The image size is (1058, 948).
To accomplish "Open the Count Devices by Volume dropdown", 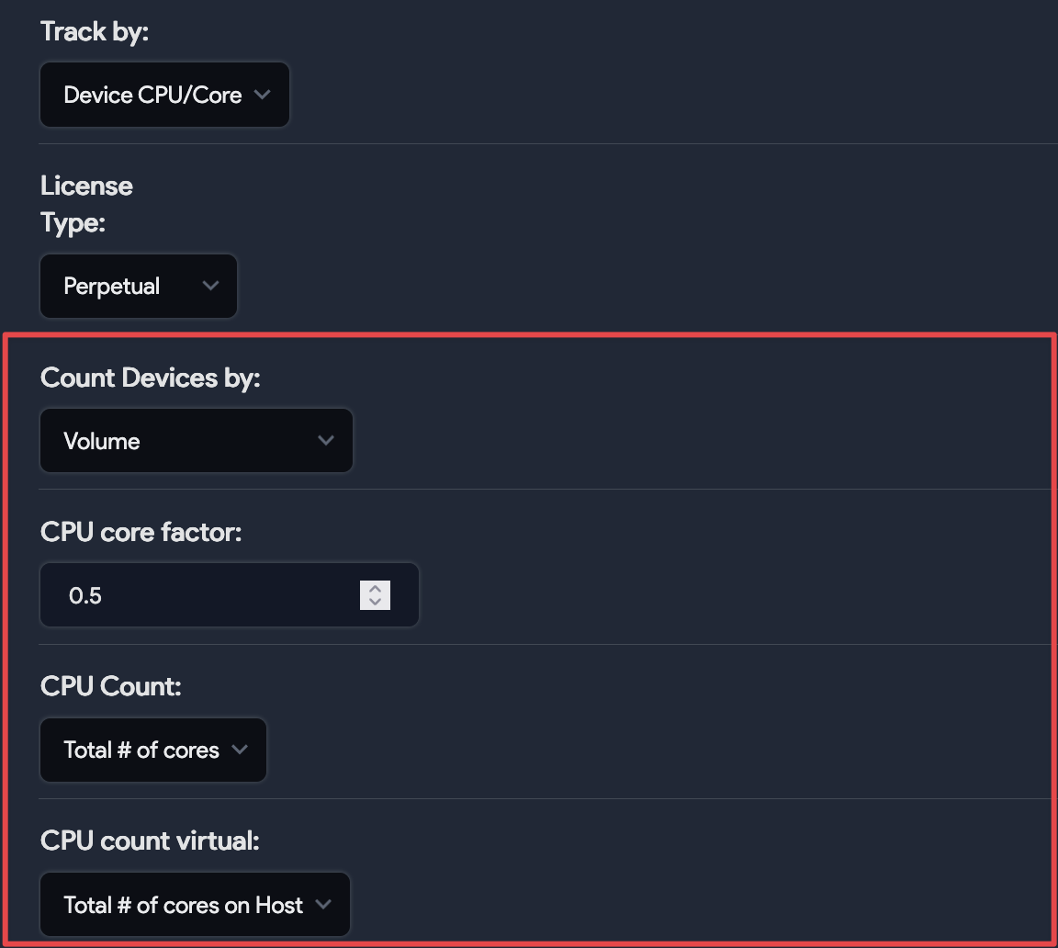I will [x=196, y=440].
